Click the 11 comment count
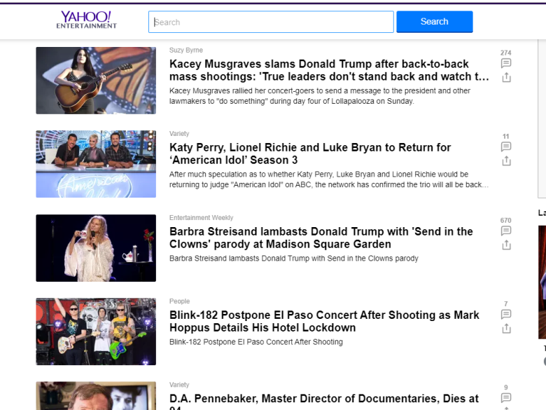 (506, 137)
